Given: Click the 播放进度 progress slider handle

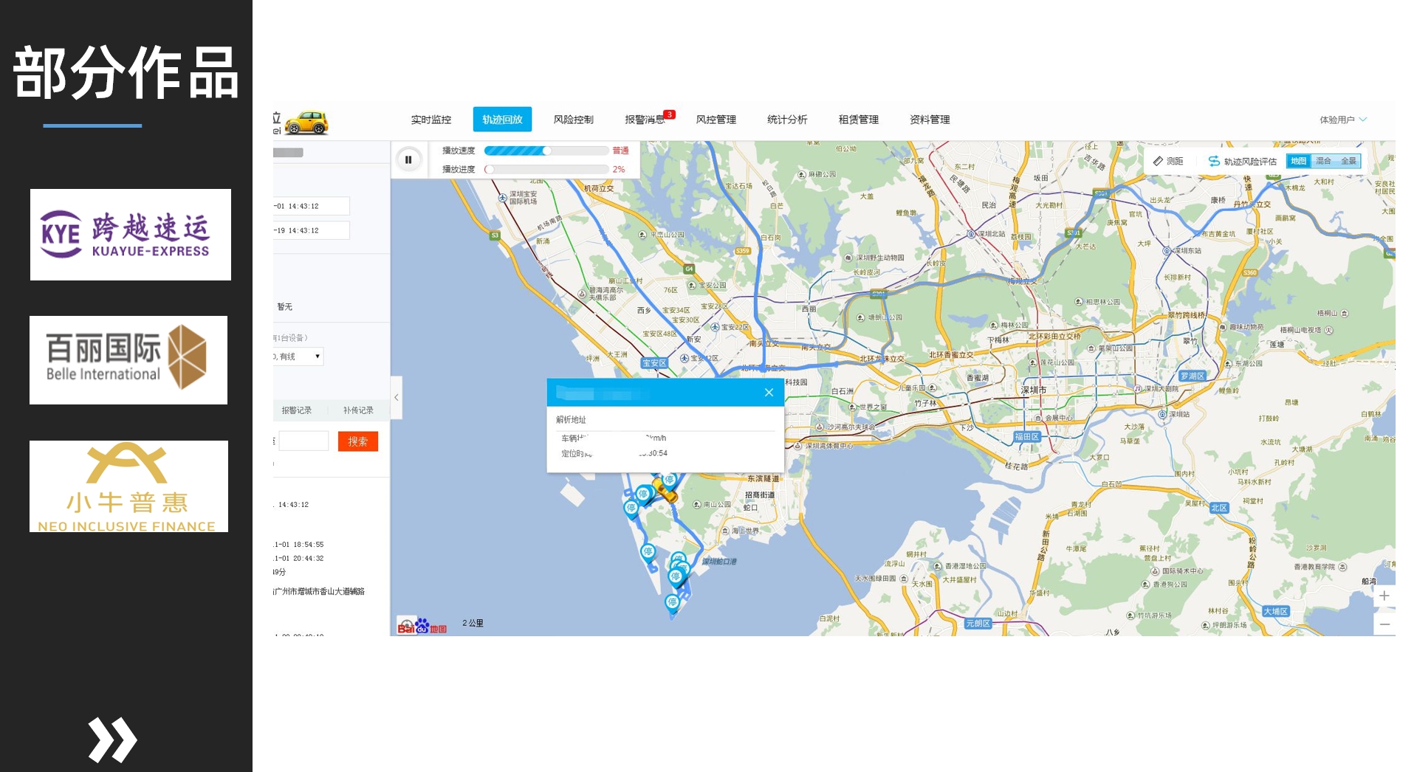Looking at the screenshot, I should (489, 169).
